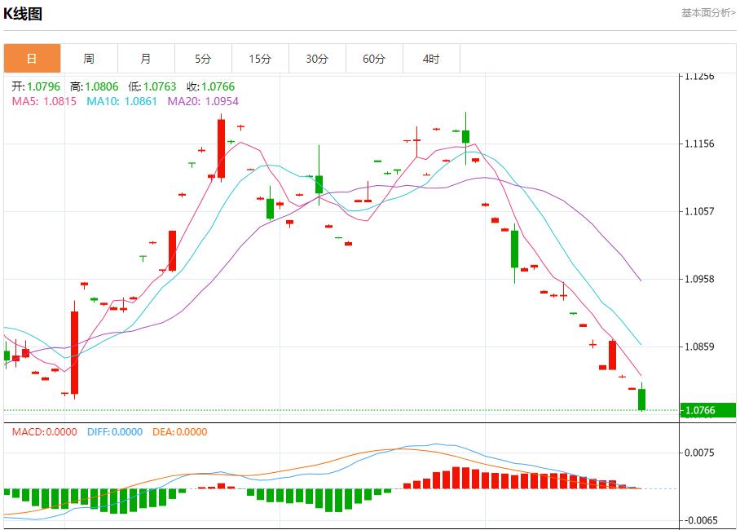Click the MA20 indicator label
Viewport: 740px width, 530px height.
203,102
